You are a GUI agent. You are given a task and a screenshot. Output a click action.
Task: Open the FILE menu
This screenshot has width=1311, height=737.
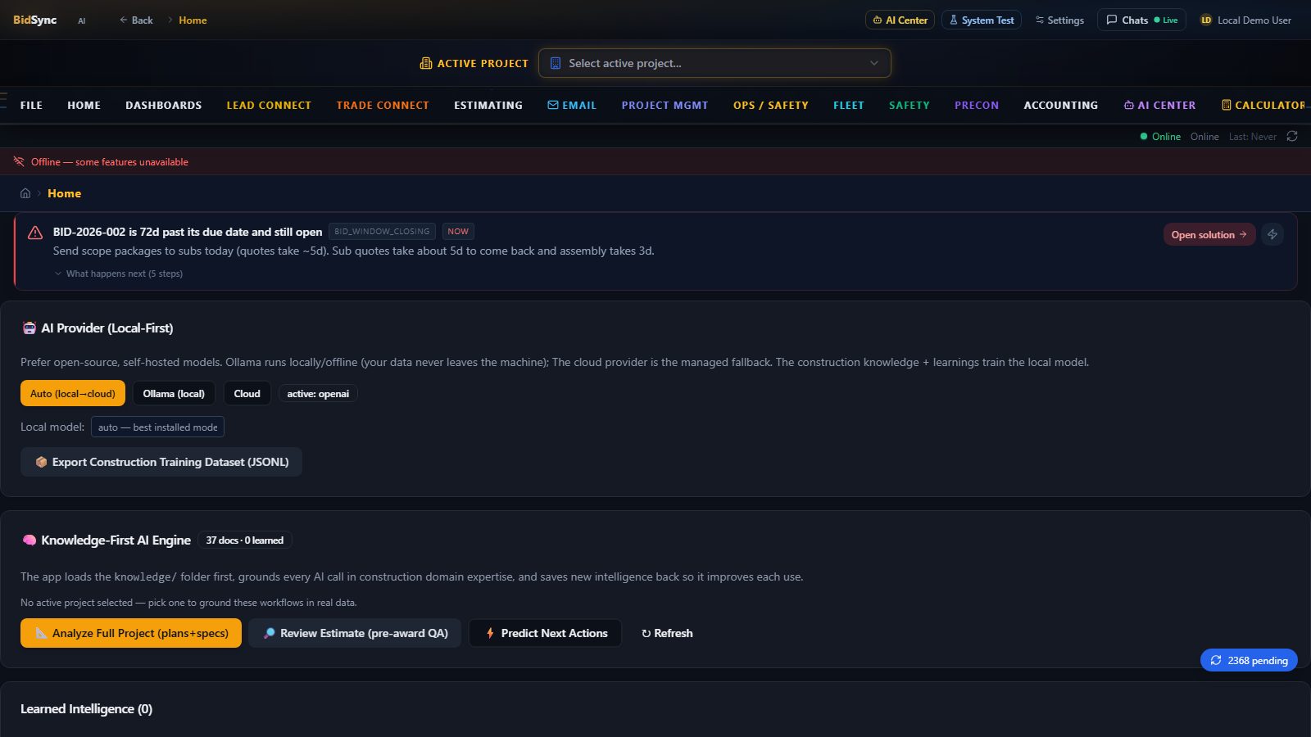[31, 105]
